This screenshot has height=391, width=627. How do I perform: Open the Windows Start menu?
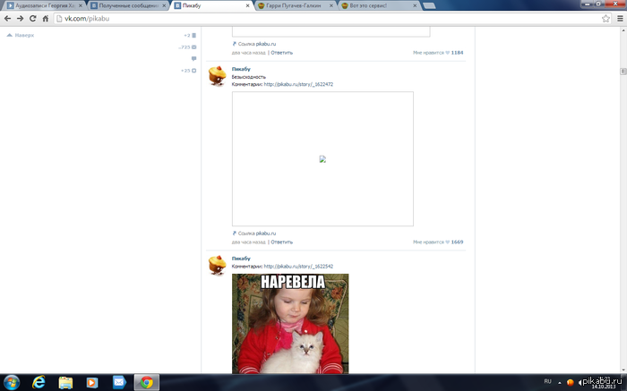[x=12, y=382]
